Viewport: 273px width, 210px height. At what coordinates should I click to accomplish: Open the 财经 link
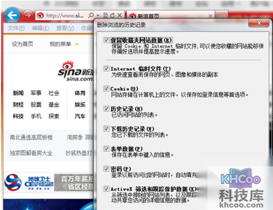(18, 105)
